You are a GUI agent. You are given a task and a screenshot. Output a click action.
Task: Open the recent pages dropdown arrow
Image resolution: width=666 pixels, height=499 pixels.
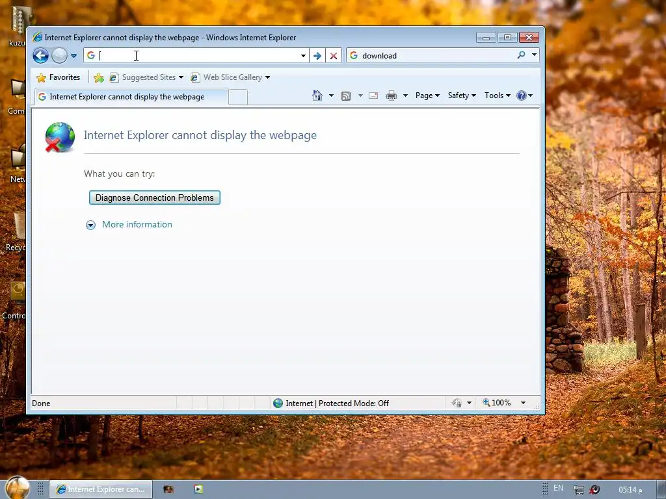coord(73,56)
